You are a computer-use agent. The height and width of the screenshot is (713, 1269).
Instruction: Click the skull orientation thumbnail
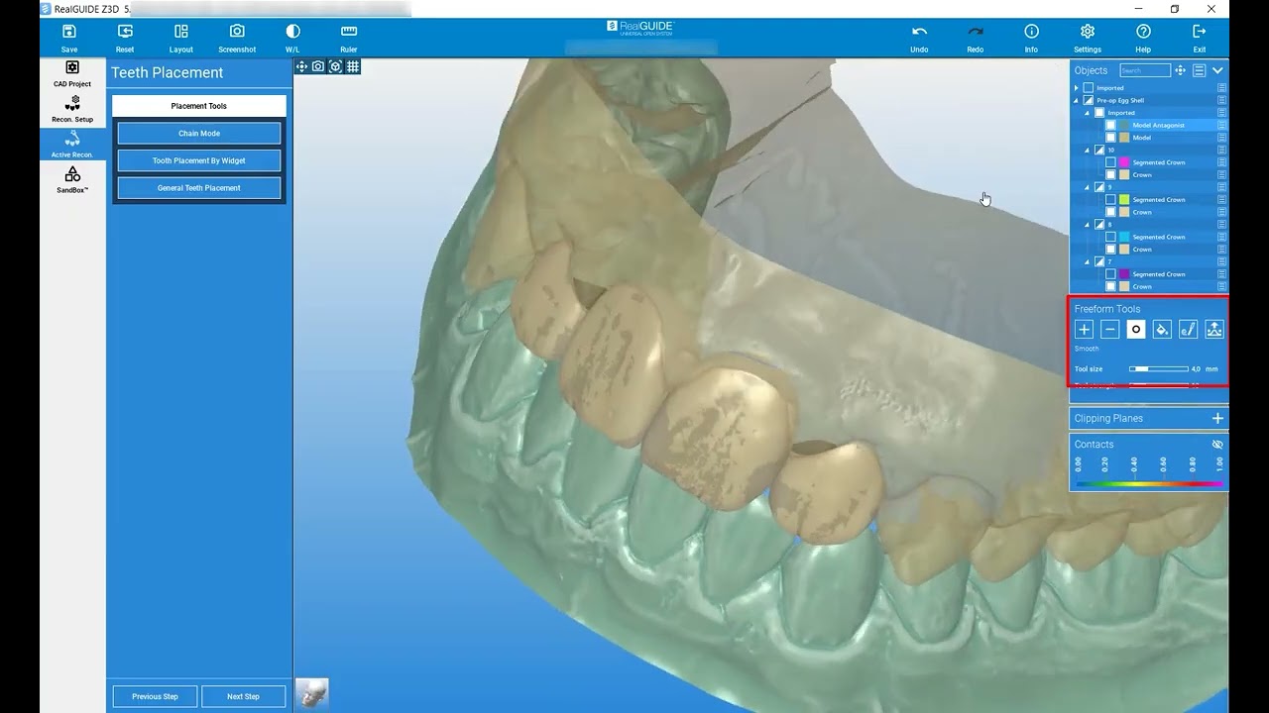312,693
